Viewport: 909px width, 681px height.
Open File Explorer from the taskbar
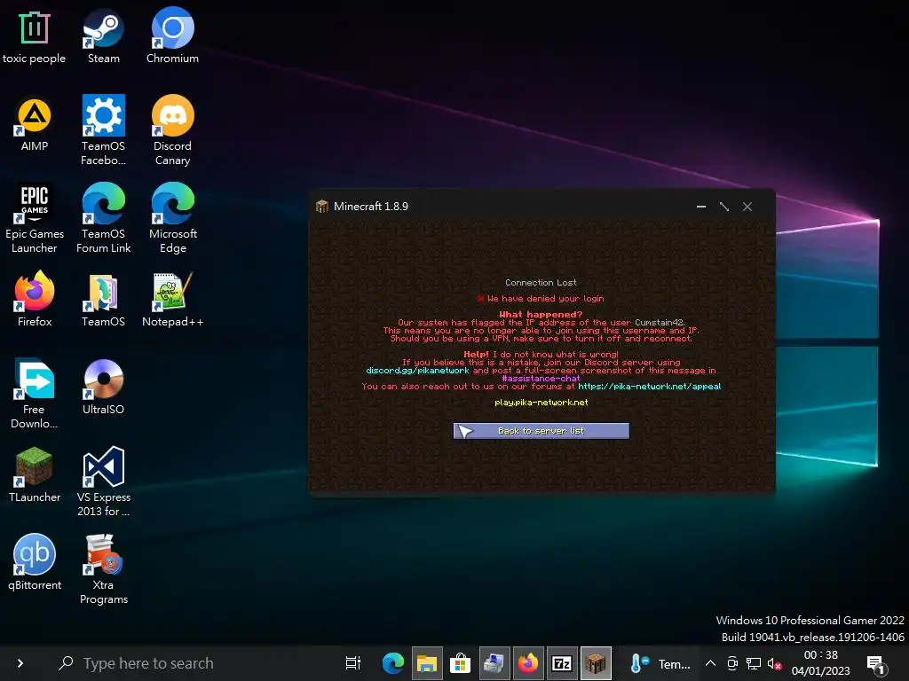tap(427, 663)
